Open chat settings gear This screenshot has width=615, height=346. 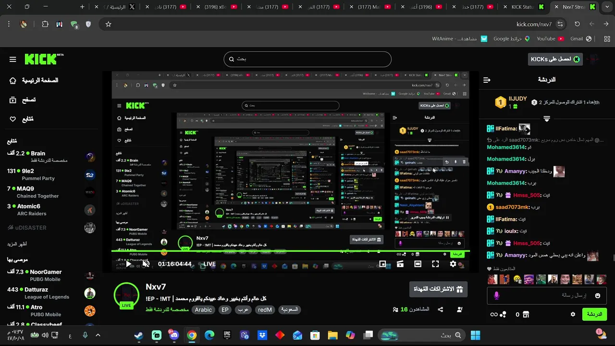pos(573,314)
